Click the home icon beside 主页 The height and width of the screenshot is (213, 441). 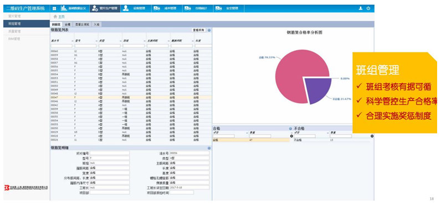coord(55,17)
